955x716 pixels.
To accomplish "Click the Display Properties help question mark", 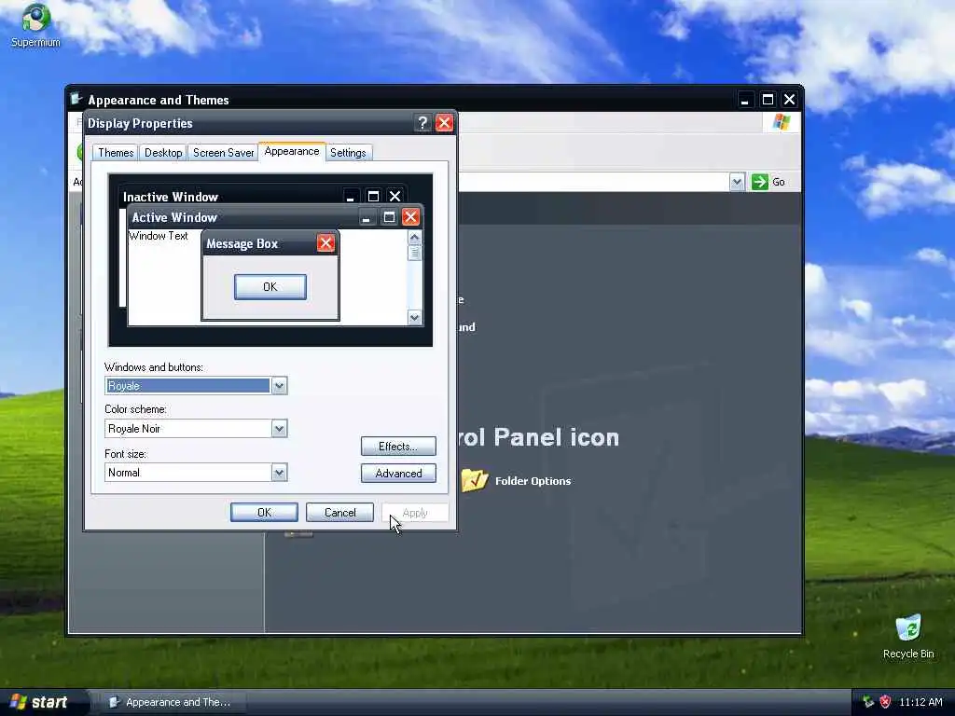I will [422, 123].
